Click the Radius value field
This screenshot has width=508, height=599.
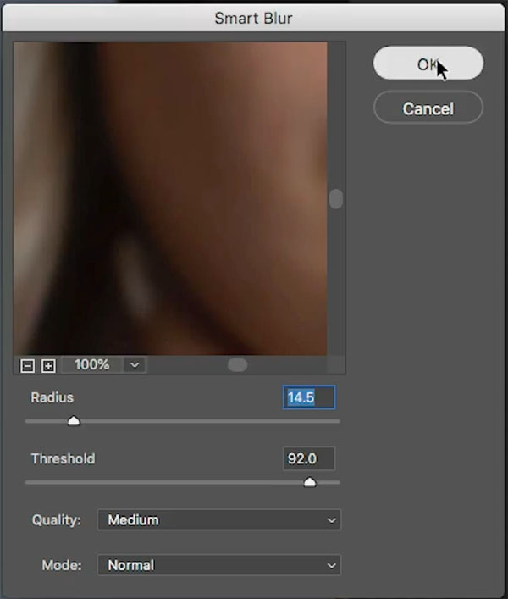point(309,397)
